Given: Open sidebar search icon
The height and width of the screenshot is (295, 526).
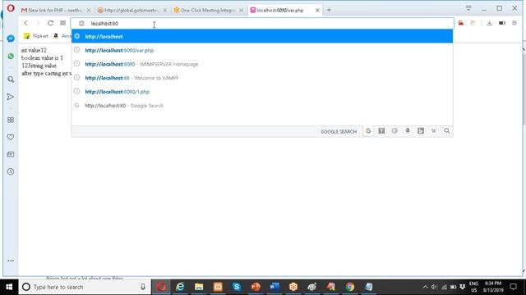Looking at the screenshot, I should (11, 79).
